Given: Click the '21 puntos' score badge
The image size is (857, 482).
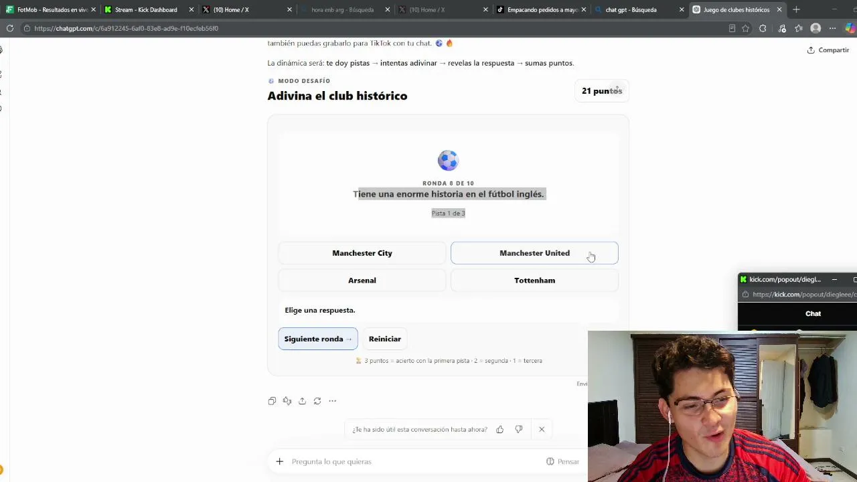Looking at the screenshot, I should pyautogui.click(x=602, y=91).
